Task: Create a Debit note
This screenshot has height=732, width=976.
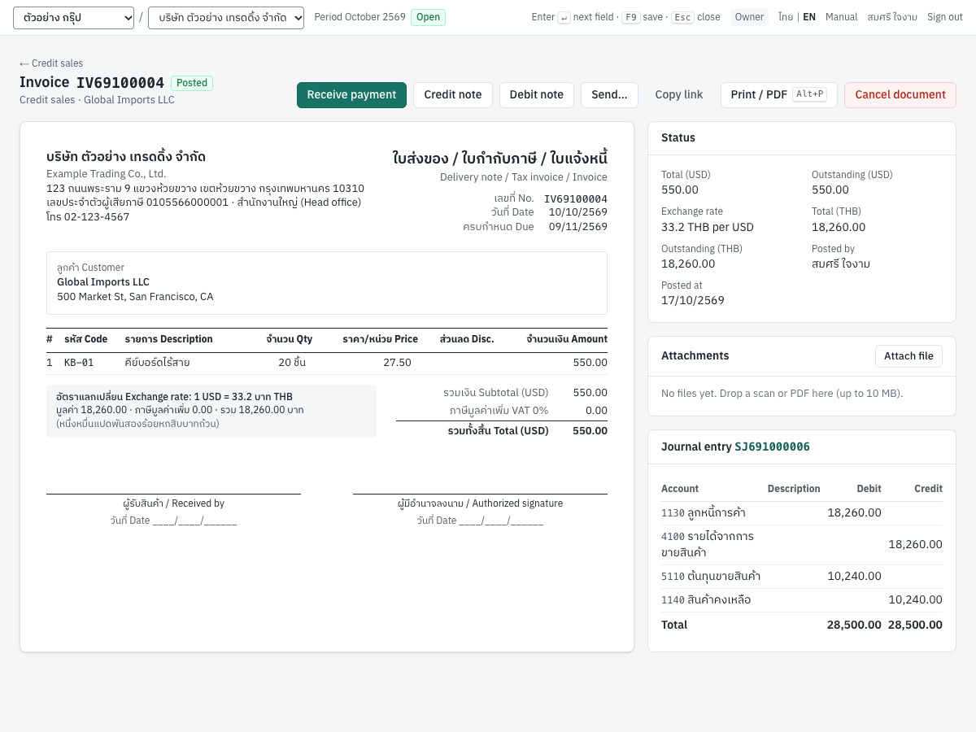Action: tap(537, 95)
